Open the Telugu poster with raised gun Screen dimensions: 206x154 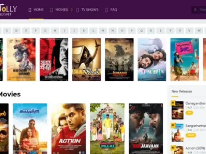[x=86, y=59]
